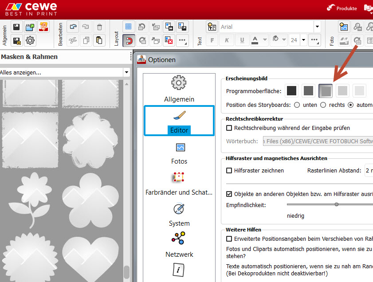Click the insert text box icon
Screen dimensions: 373x282
tap(212, 27)
